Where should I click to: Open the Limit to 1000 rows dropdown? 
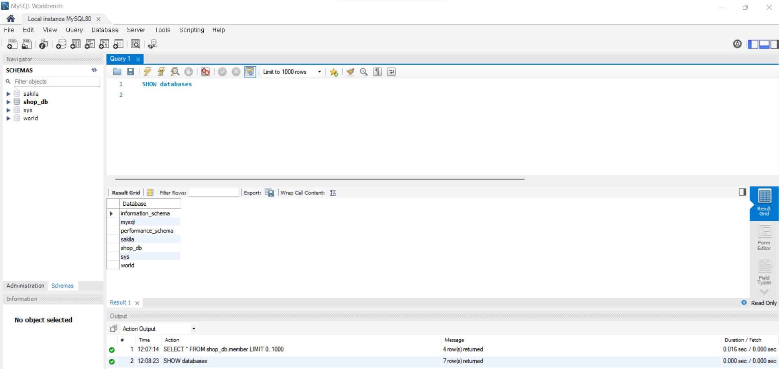pyautogui.click(x=320, y=72)
